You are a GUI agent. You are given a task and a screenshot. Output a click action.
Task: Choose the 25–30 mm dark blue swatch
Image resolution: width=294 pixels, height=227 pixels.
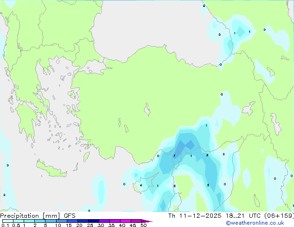point(93,221)
